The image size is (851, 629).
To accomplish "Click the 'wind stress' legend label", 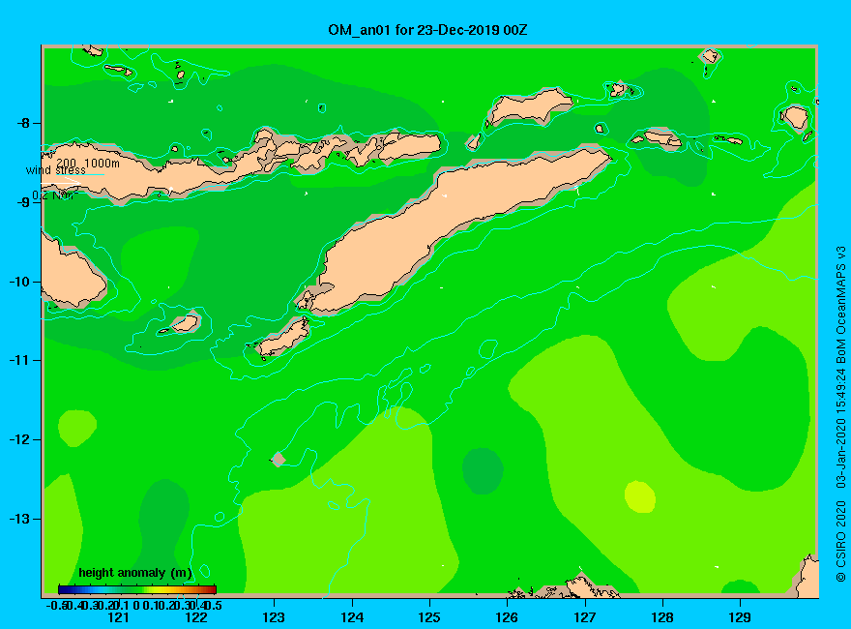I will tap(56, 170).
